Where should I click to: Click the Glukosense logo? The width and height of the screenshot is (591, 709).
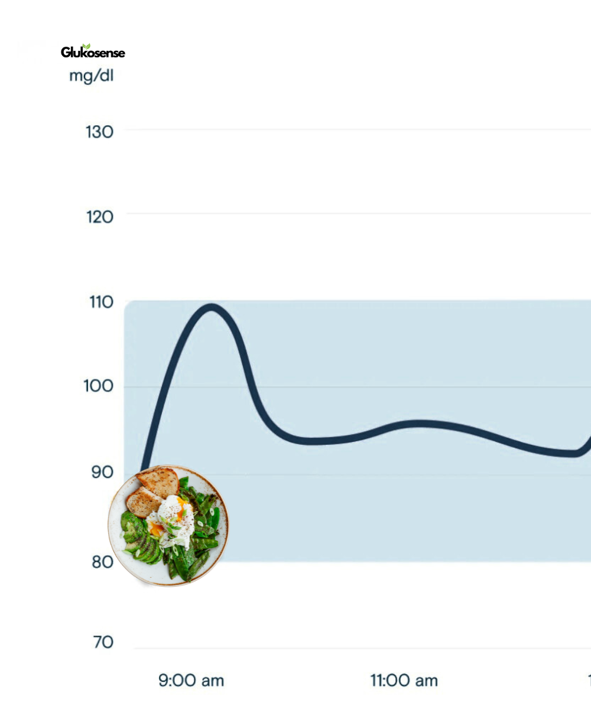(93, 52)
